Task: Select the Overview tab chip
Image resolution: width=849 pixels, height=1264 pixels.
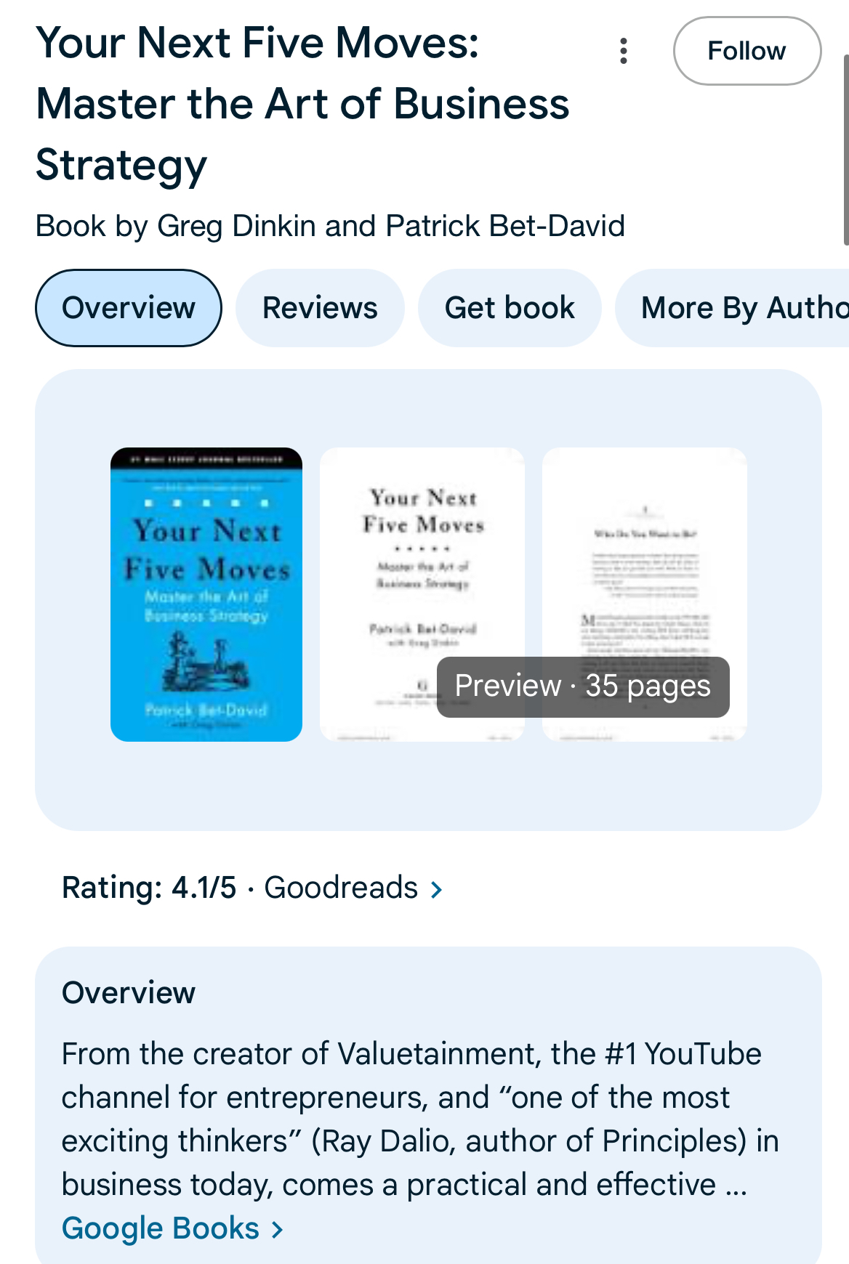Action: click(129, 308)
